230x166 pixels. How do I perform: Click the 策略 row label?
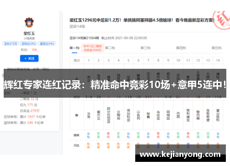tap(76, 135)
